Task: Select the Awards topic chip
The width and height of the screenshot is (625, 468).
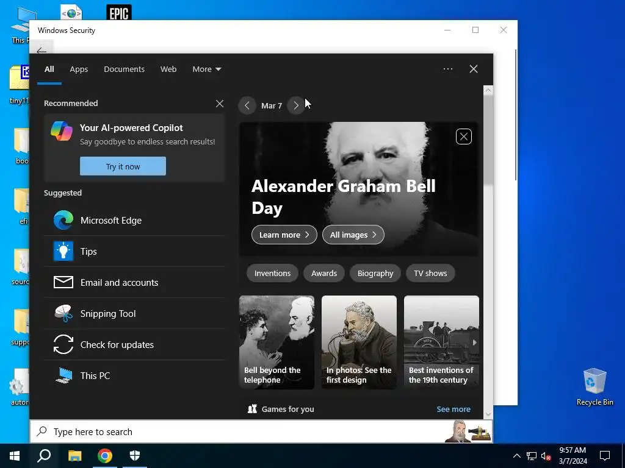Action: pos(324,274)
